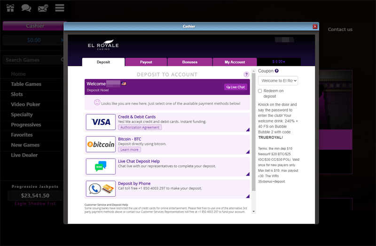Click the Live Chat button
Screen dimensions: 376x246
pos(235,87)
